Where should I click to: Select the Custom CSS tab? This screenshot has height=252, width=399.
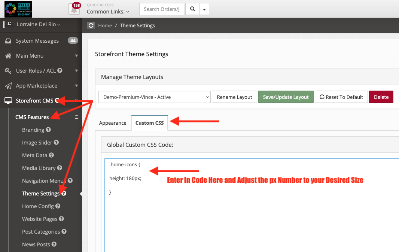click(149, 122)
